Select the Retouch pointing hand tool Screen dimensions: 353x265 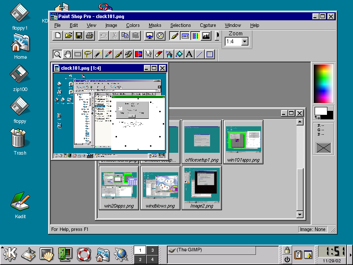tap(149, 54)
